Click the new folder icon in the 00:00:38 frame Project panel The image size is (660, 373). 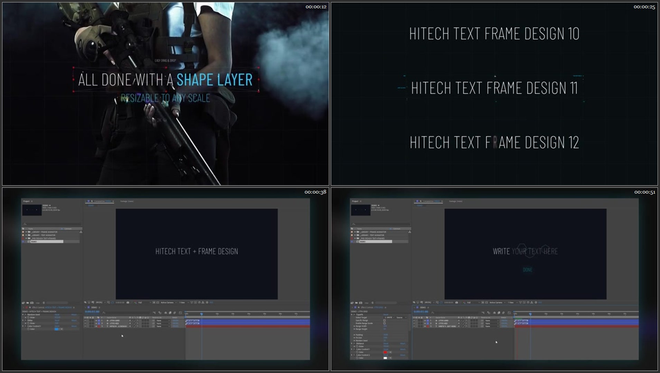(28, 303)
